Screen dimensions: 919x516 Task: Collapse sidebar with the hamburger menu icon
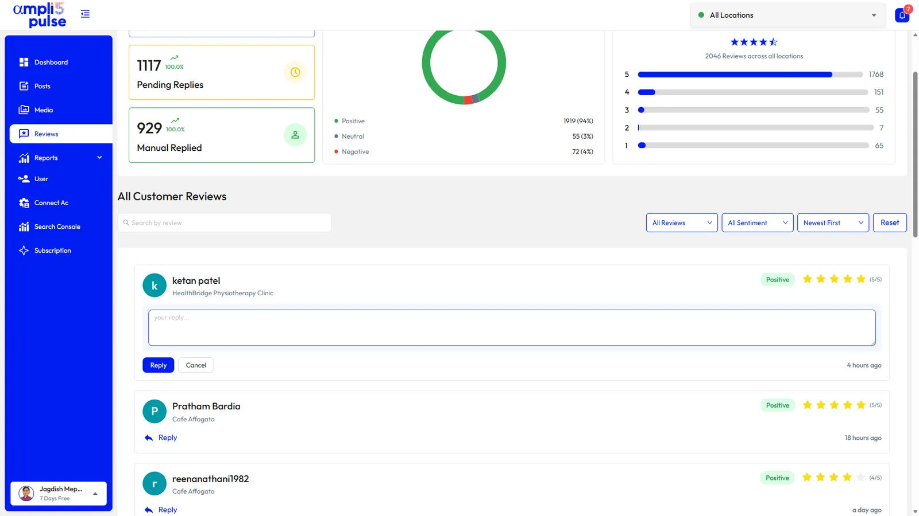tap(85, 14)
